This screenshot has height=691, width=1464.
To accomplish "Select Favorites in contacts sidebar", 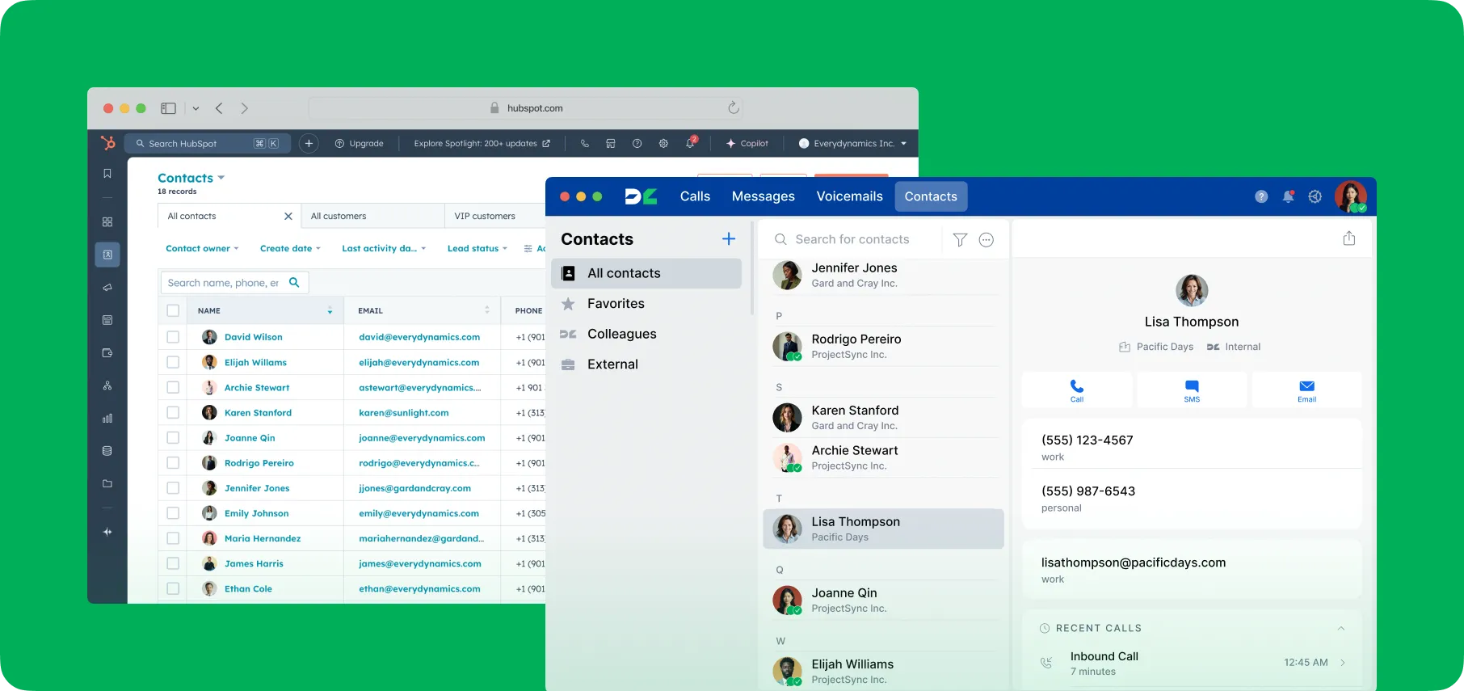I will 616,304.
